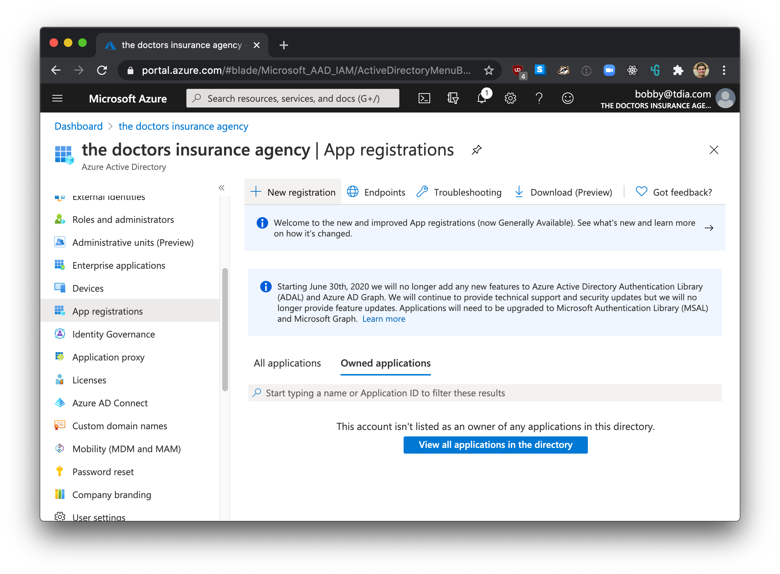
Task: Open the notifications bell
Action: (482, 97)
